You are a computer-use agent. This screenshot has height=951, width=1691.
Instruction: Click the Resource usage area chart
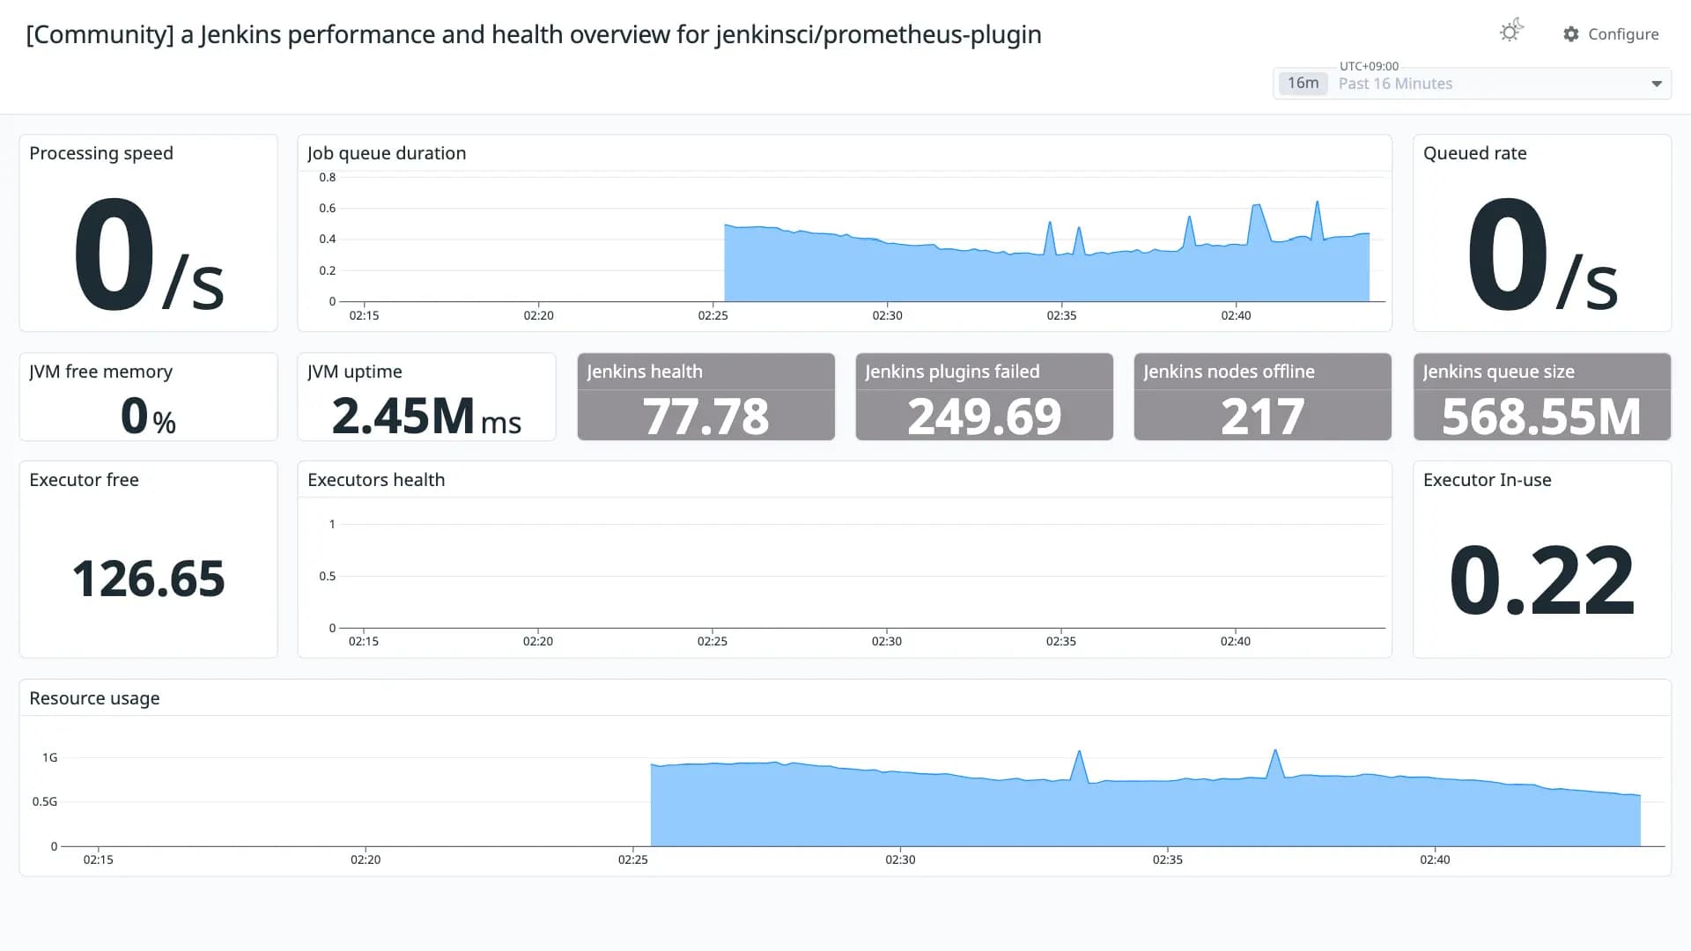(x=863, y=797)
